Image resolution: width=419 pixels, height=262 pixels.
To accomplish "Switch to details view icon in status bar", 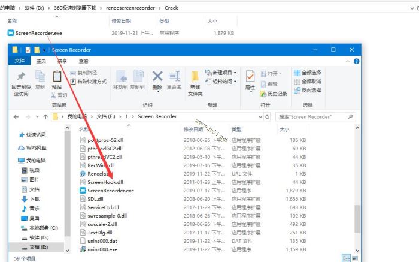I will pyautogui.click(x=347, y=258).
